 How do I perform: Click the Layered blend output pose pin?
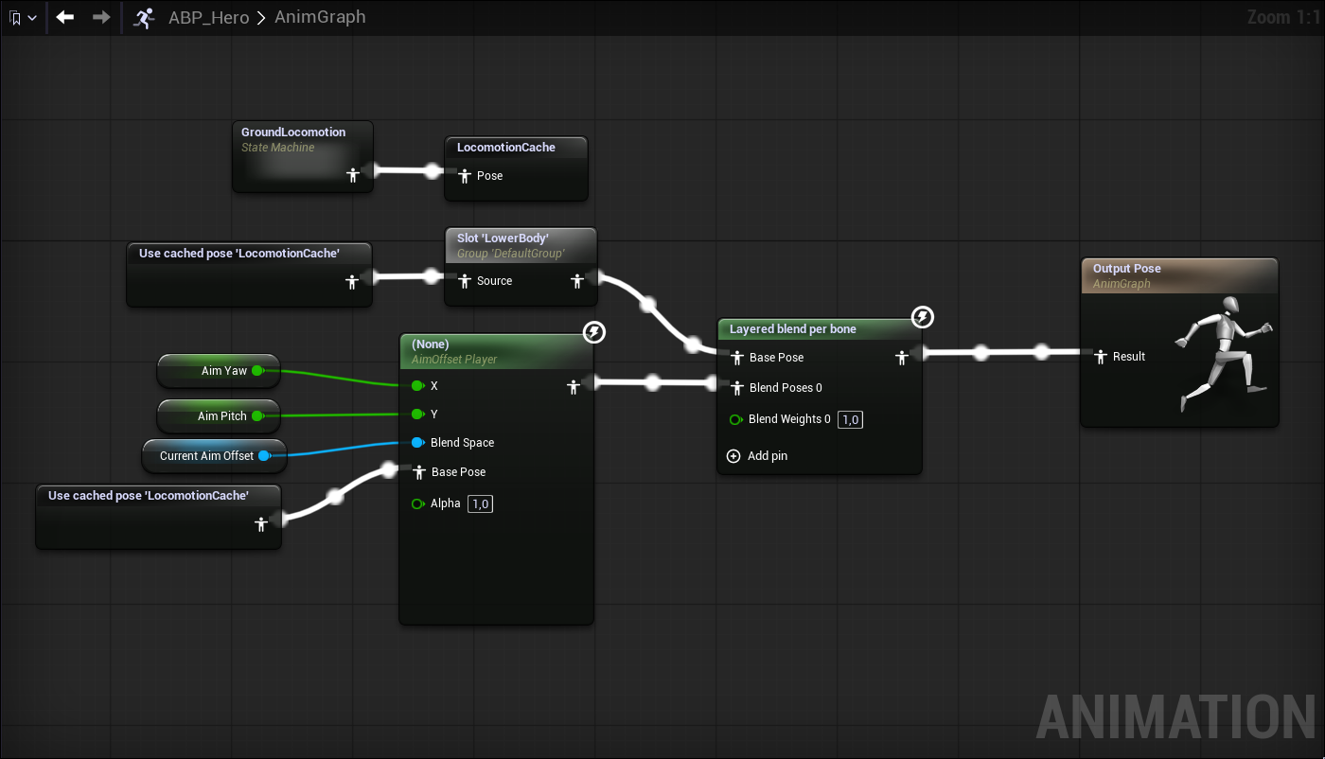tap(902, 358)
